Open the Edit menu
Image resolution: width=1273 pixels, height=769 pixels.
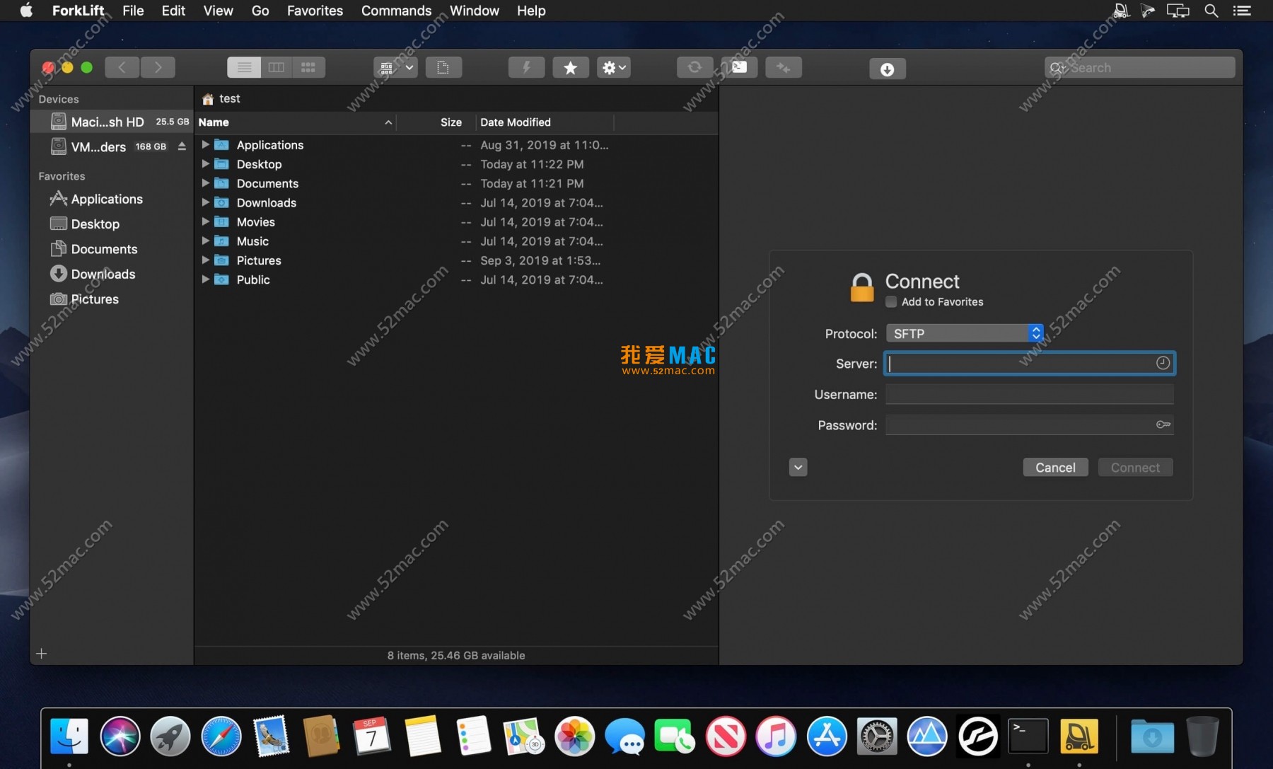click(173, 11)
